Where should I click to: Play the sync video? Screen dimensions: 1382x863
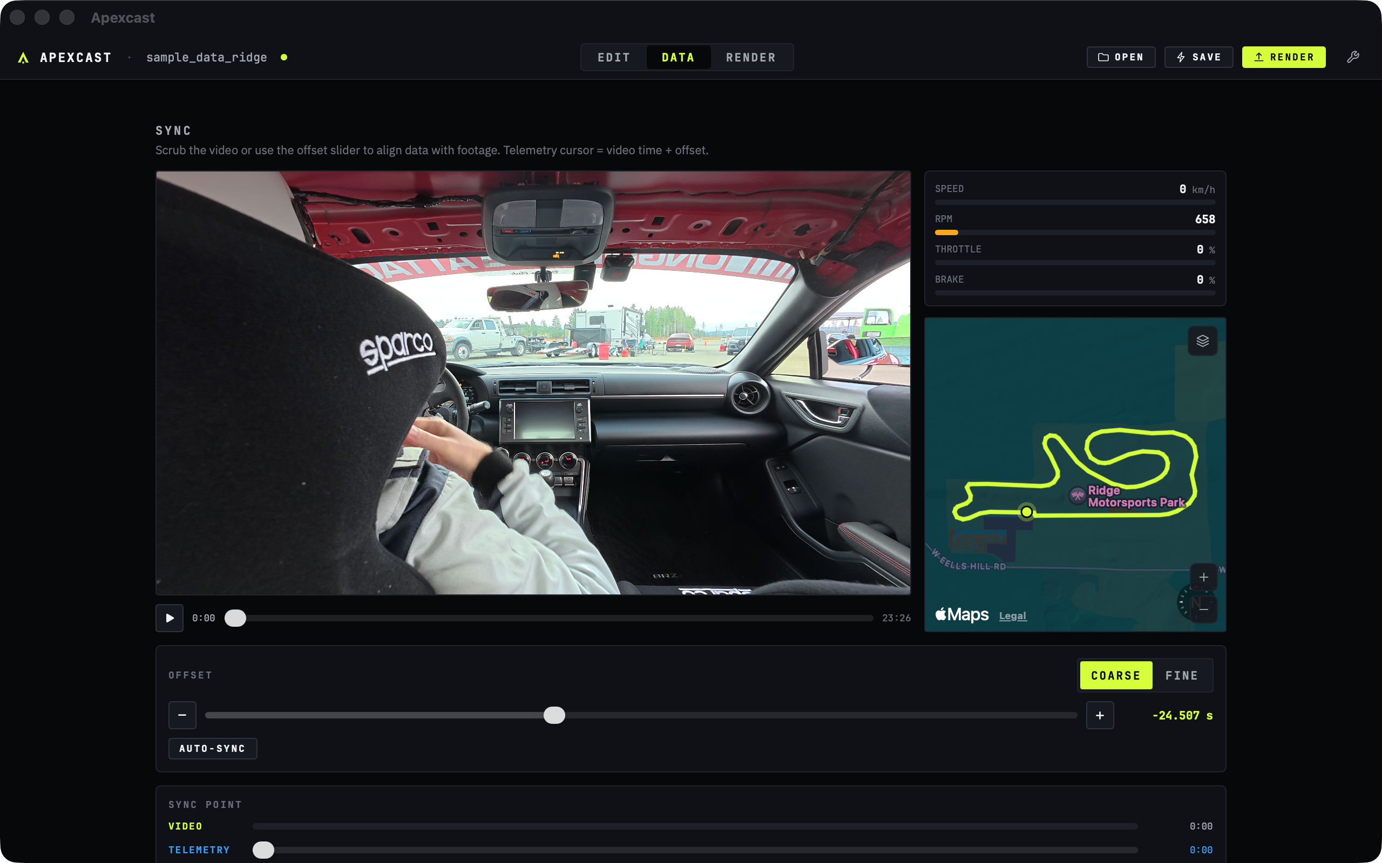coord(170,618)
